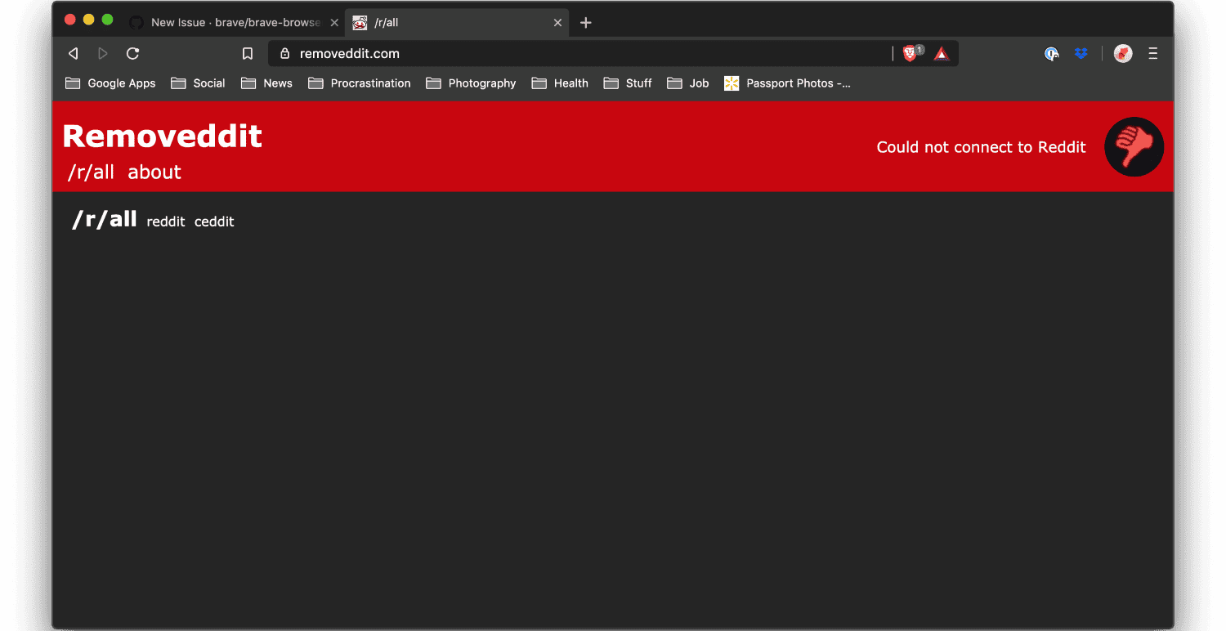Open the Passport Photos bookmark
Screen dimensions: 1226x631
tap(787, 83)
